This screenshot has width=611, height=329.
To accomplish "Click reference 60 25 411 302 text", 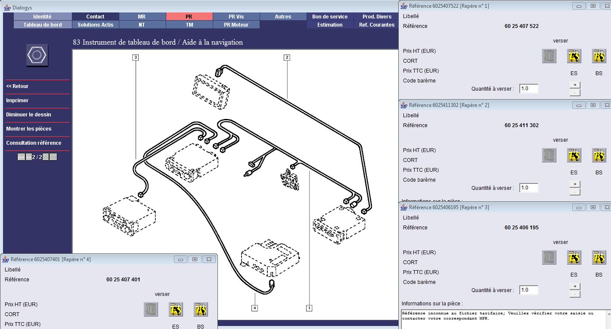I will [521, 125].
